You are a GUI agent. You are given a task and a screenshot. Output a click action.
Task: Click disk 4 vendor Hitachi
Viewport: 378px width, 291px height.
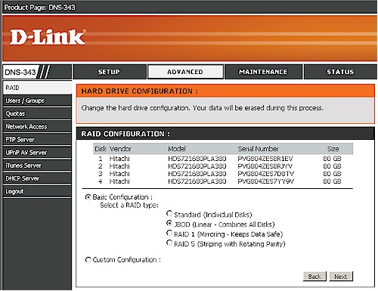point(119,181)
